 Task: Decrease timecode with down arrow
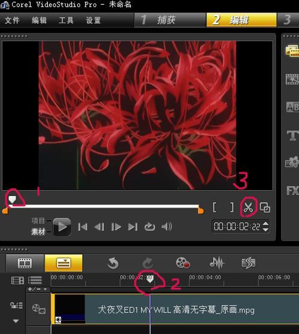point(266,230)
